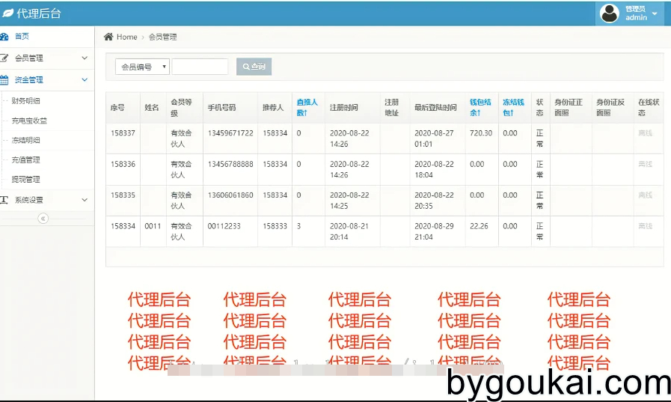This screenshot has height=402, width=671.
Task: Select member ID 158334 cell
Action: [x=123, y=226]
